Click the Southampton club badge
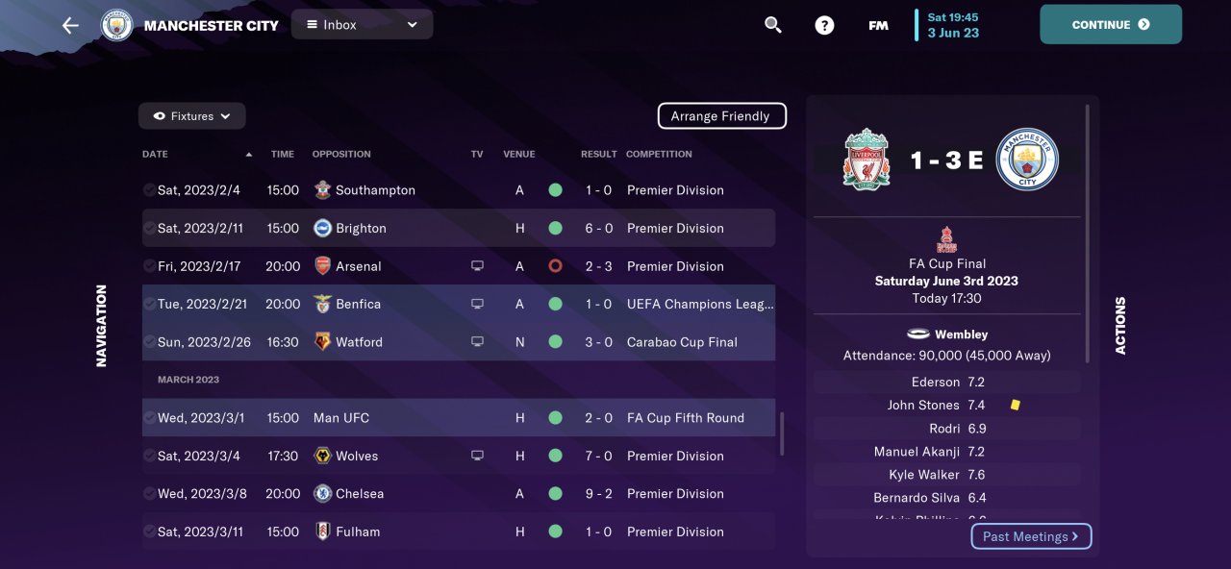The width and height of the screenshot is (1231, 569). tap(323, 190)
